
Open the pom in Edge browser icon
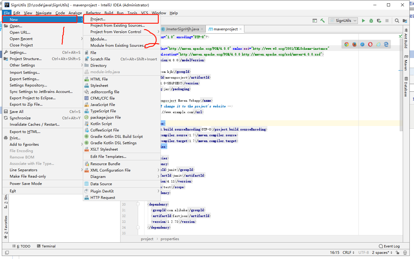tap(386, 44)
